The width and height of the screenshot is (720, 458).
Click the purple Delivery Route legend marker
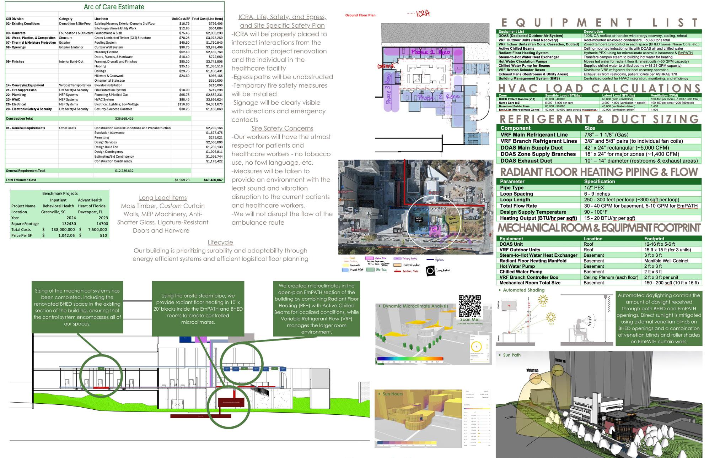pyautogui.click(x=397, y=259)
